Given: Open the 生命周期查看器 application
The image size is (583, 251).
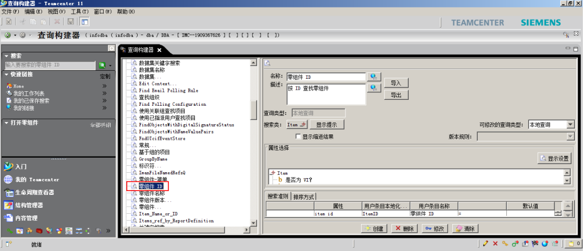Looking at the screenshot, I should coord(29,193).
